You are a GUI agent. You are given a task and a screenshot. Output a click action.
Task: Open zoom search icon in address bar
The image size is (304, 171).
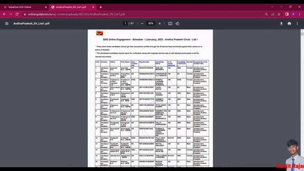266,14
